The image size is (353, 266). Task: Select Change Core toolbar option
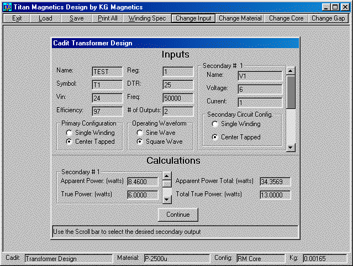point(286,18)
